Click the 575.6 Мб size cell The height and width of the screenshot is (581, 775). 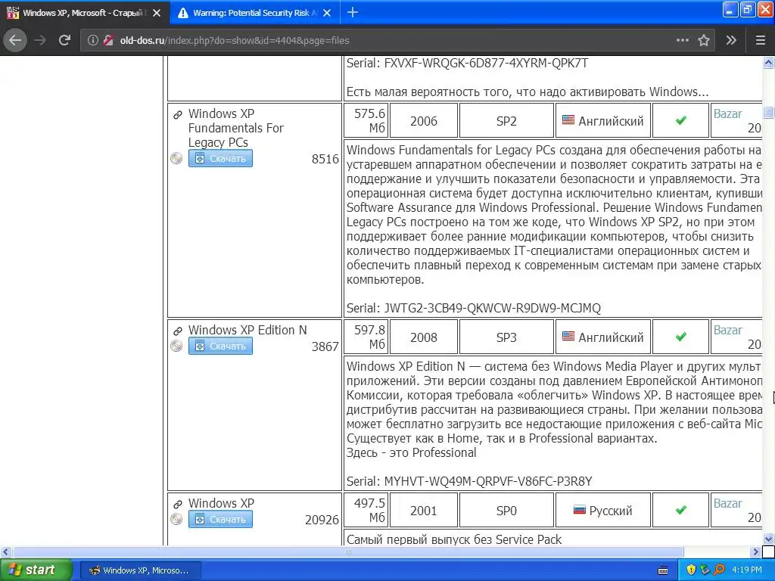pos(366,120)
